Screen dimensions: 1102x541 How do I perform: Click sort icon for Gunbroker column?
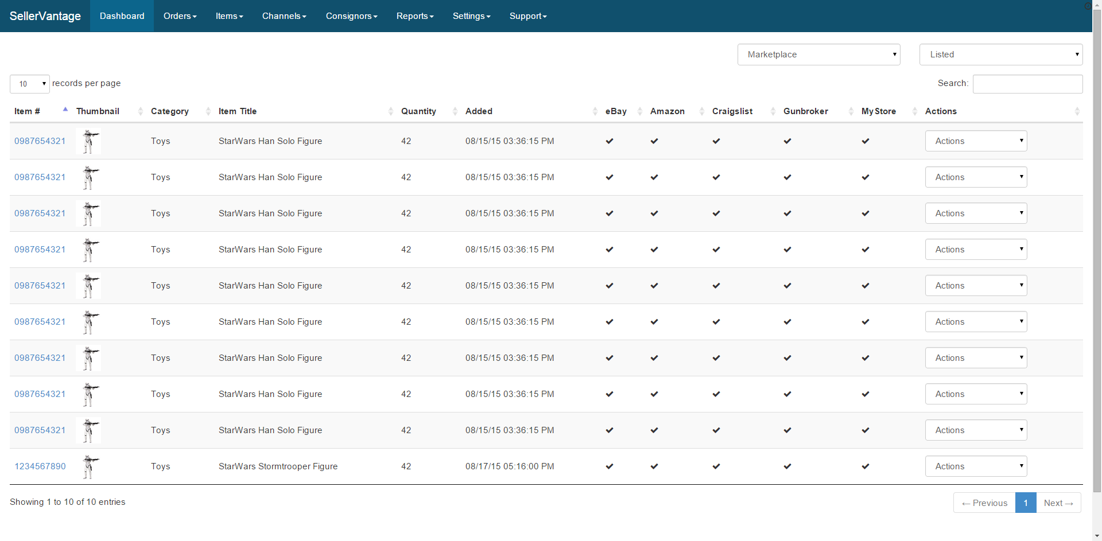[x=851, y=111]
